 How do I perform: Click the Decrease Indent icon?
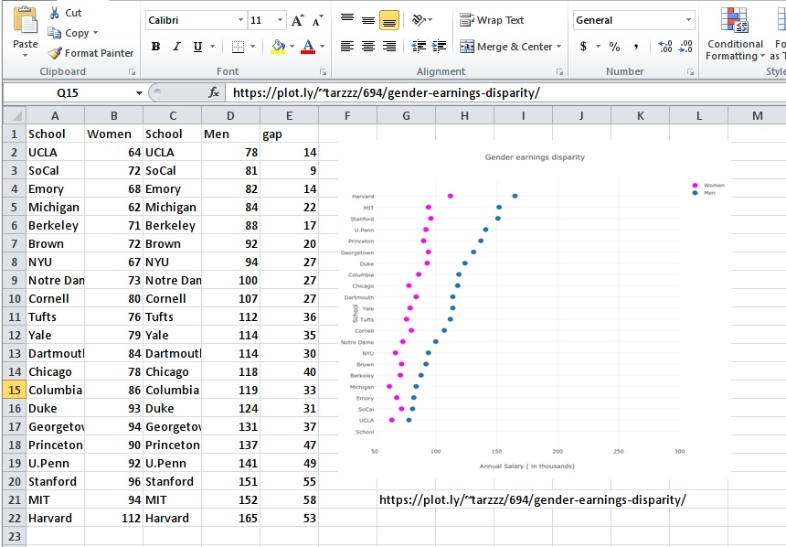pos(419,47)
